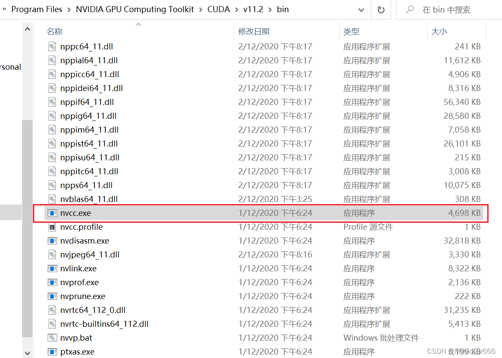Image resolution: width=502 pixels, height=358 pixels.
Task: Expand the back-path chevrons in address bar
Action: 4,9
